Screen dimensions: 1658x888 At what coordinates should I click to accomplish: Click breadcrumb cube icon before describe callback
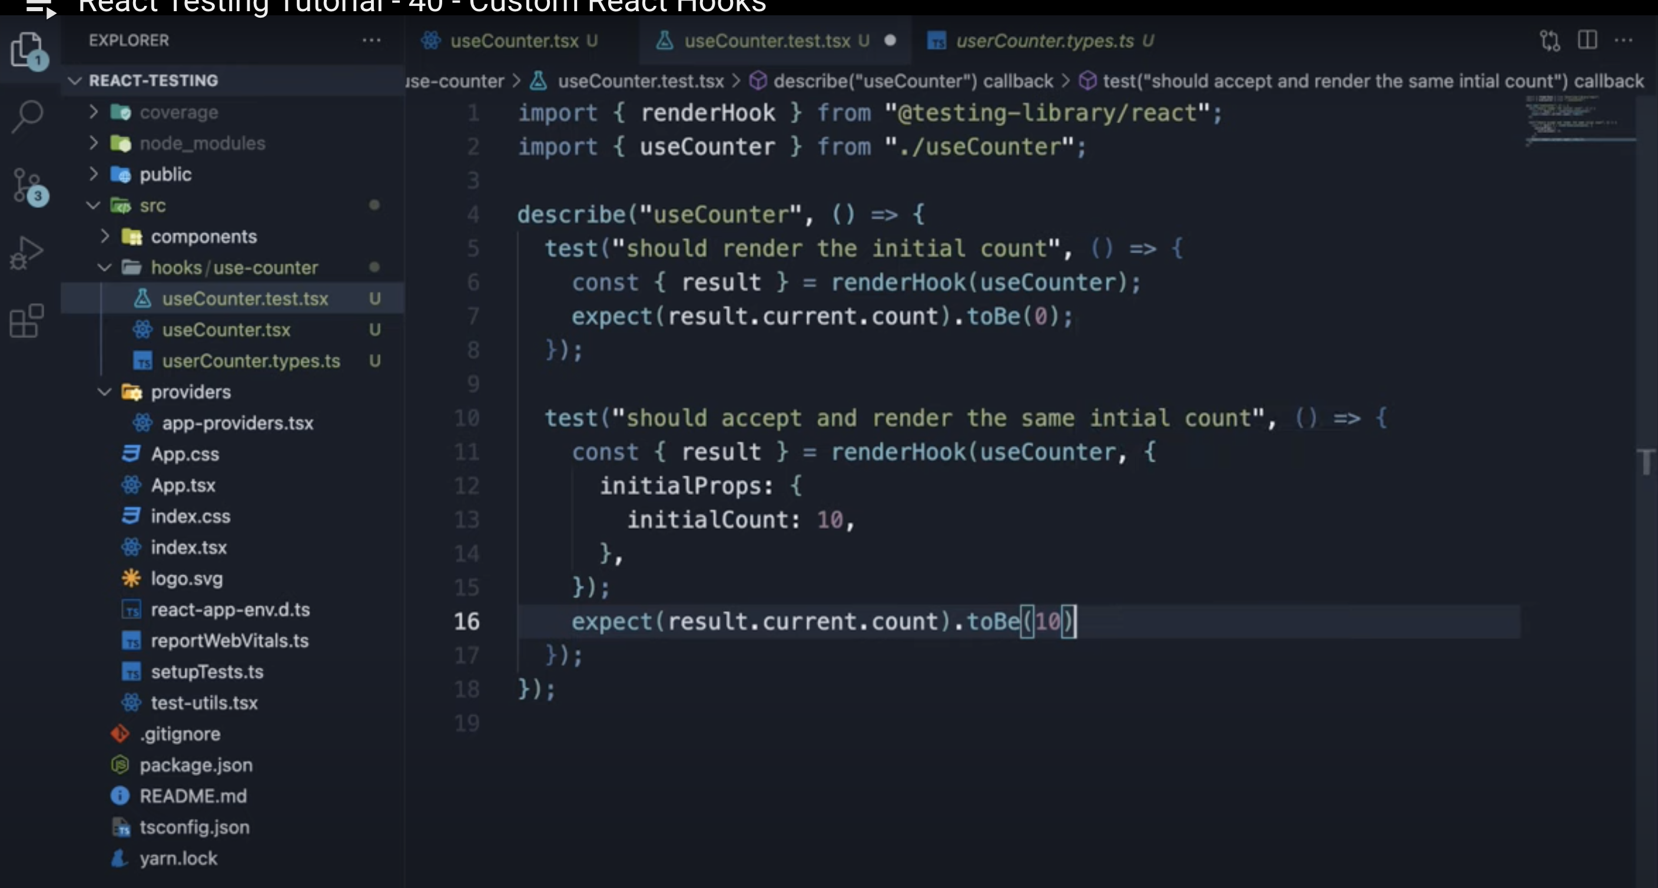coord(758,81)
